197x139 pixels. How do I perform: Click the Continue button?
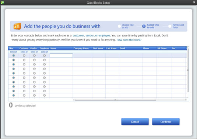coord(166,122)
